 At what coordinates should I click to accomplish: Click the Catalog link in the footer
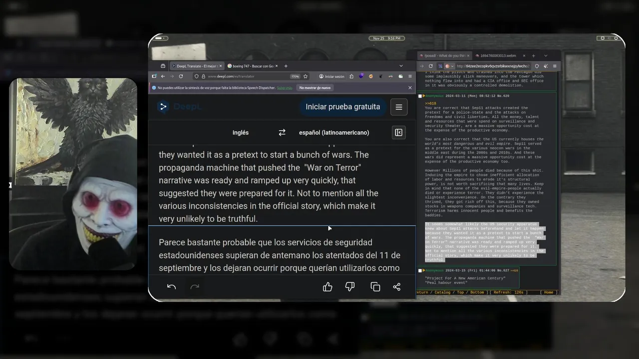pos(442,292)
